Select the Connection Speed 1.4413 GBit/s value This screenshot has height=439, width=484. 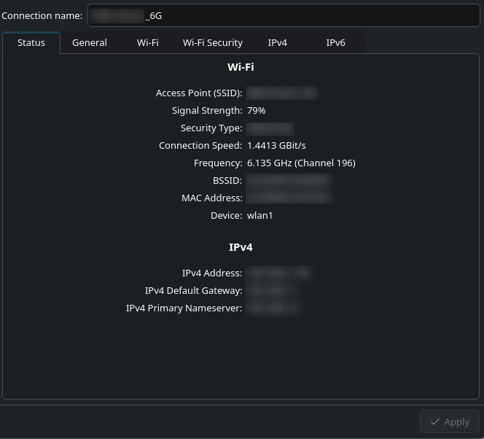coord(276,146)
